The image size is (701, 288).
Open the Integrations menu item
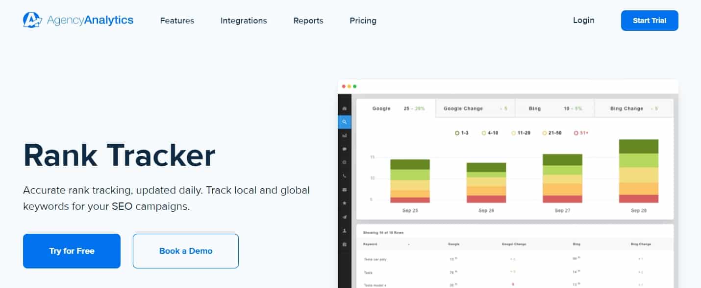pyautogui.click(x=244, y=21)
